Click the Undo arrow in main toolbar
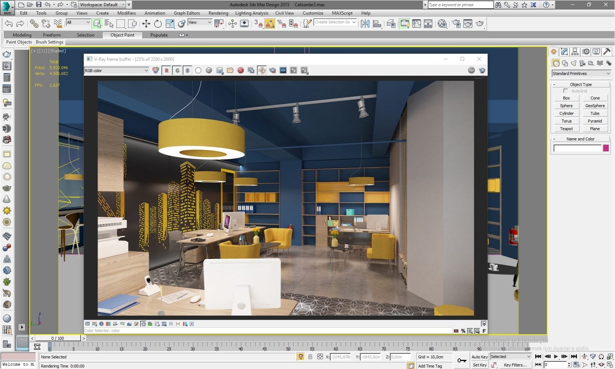The width and height of the screenshot is (615, 369). (x=8, y=24)
